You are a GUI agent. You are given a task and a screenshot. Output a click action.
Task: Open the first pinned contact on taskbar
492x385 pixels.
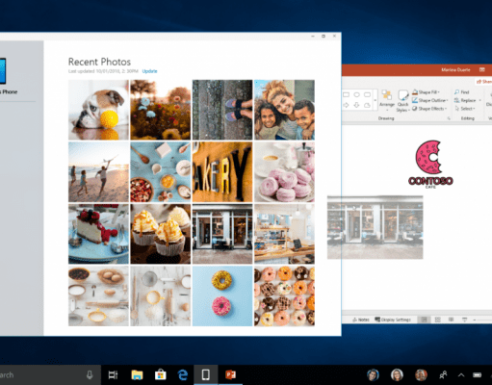(373, 374)
